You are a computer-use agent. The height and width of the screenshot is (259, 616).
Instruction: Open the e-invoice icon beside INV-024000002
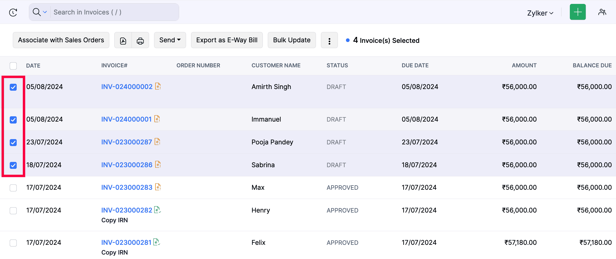pos(158,87)
